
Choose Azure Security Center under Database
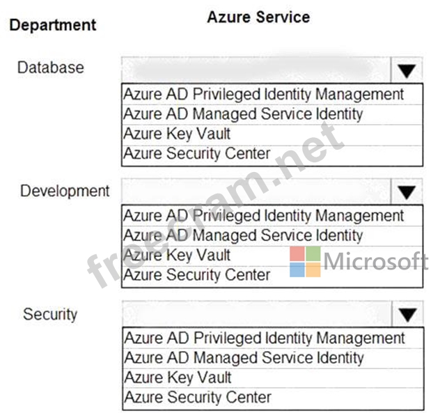pos(272,155)
